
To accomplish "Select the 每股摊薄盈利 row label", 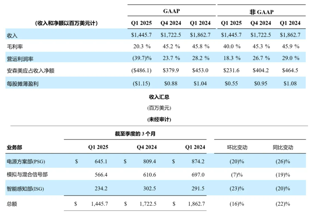I will point(22,84).
